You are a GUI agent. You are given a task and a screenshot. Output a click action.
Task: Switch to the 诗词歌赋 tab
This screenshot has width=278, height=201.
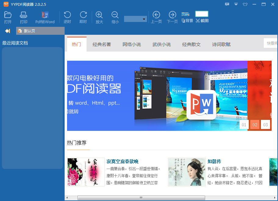click(221, 44)
